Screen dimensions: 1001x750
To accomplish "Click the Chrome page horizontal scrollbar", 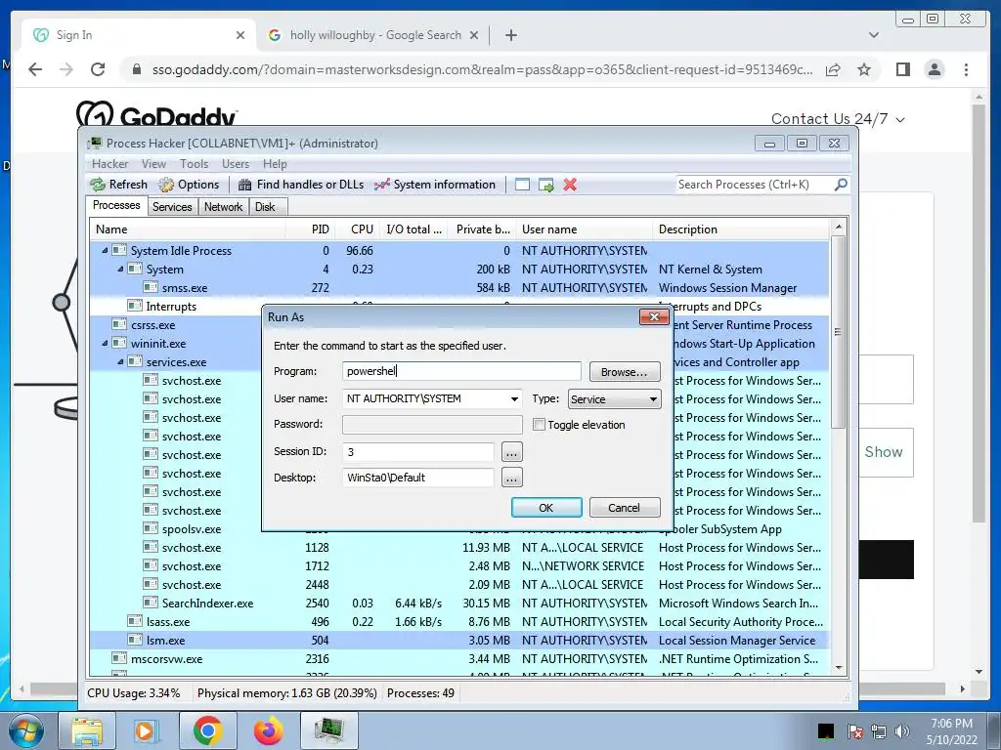I will [487, 688].
